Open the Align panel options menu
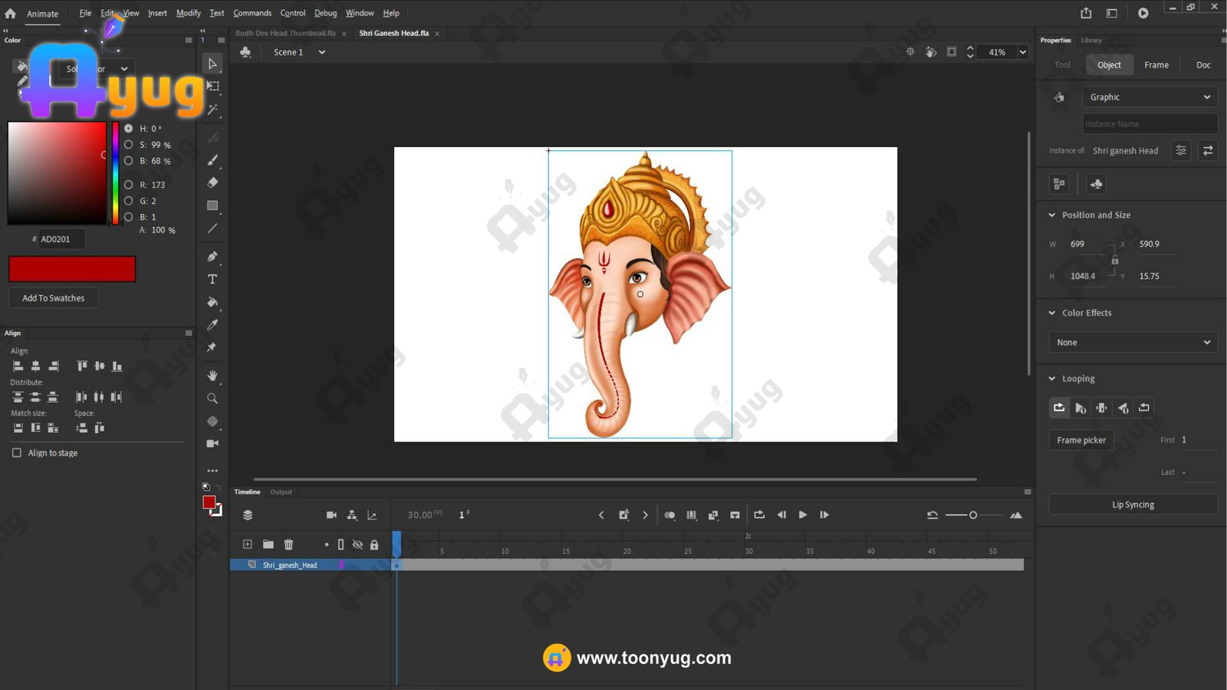1227x690 pixels. click(189, 333)
